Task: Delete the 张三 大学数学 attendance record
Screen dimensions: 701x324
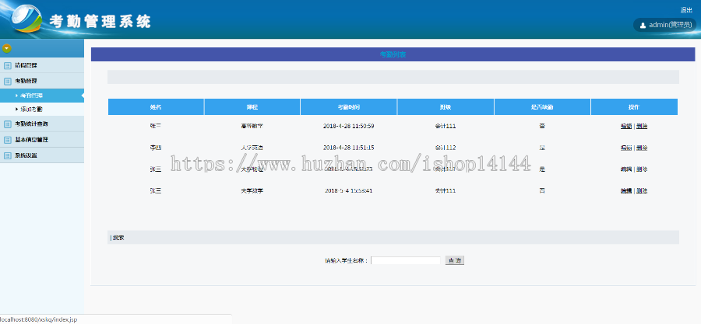Action: 642,190
